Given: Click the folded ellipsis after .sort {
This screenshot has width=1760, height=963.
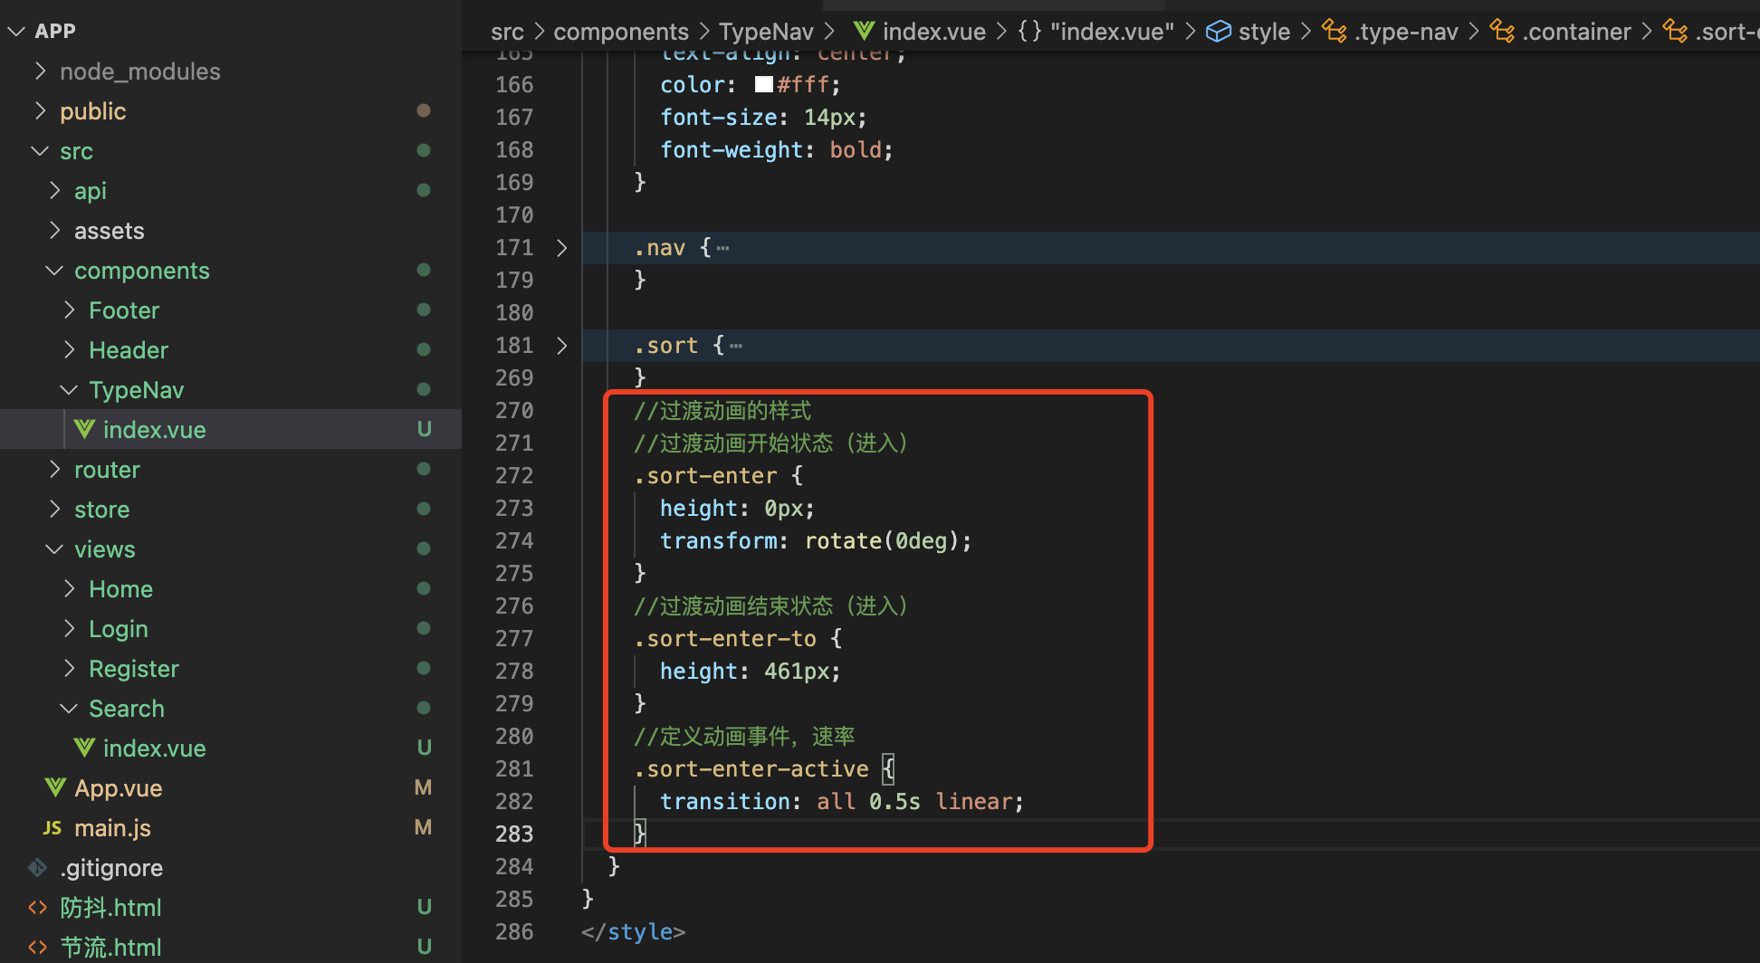Looking at the screenshot, I should tap(736, 346).
